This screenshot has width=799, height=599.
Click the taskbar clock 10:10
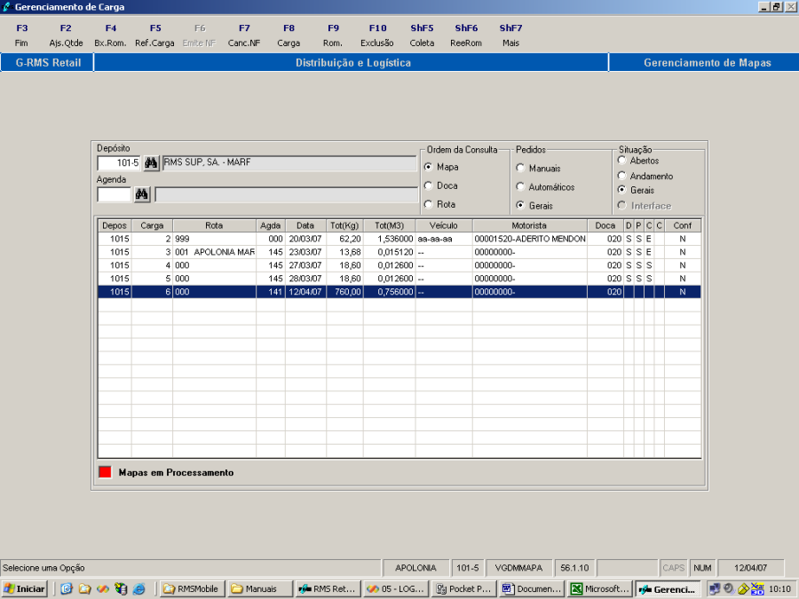pos(779,589)
